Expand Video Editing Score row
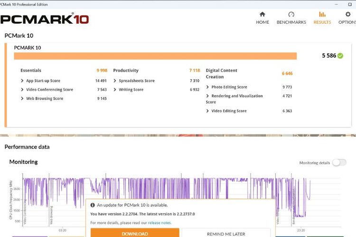 (208, 111)
